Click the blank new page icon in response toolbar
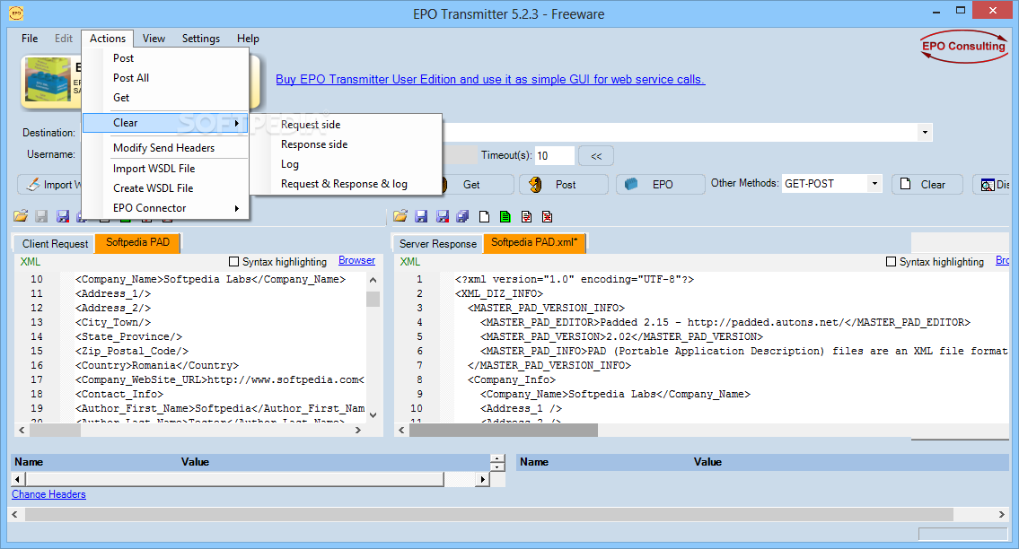Image resolution: width=1019 pixels, height=549 pixels. pyautogui.click(x=484, y=216)
